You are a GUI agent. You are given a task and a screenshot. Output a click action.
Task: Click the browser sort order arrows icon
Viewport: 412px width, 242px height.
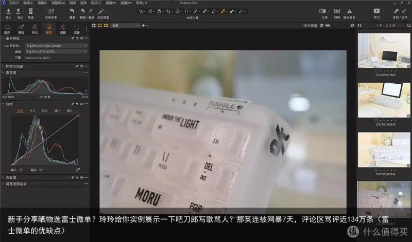[359, 25]
